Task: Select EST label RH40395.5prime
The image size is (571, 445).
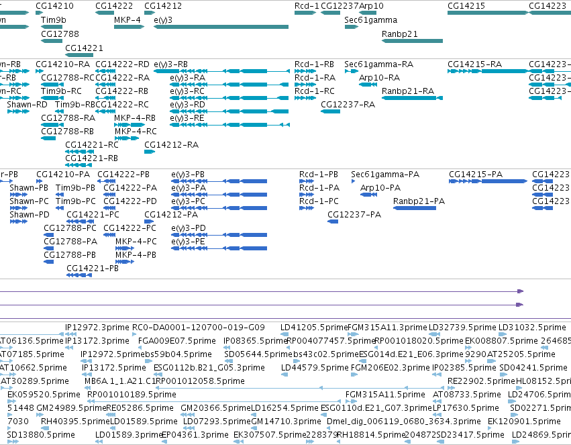Action: [75, 422]
